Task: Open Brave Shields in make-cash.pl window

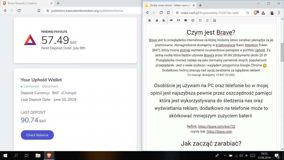Action: tap(256, 13)
